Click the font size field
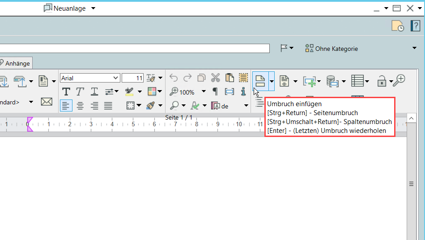 [x=132, y=78]
